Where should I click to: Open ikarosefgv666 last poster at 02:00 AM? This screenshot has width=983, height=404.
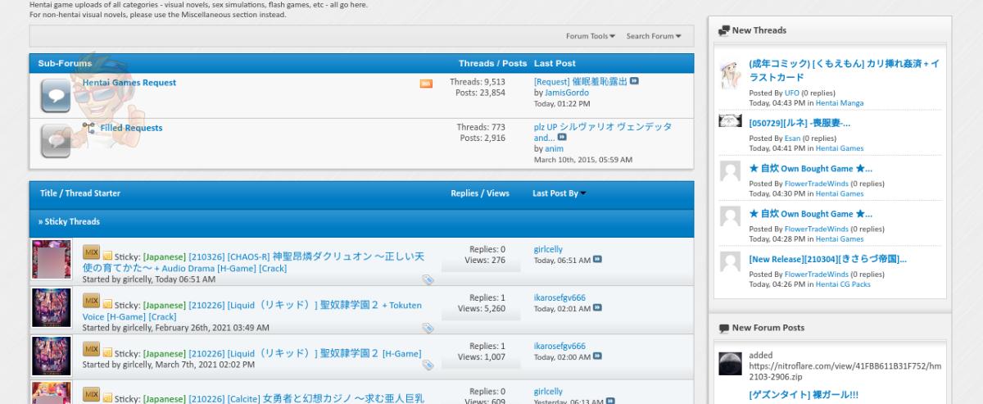pyautogui.click(x=559, y=346)
